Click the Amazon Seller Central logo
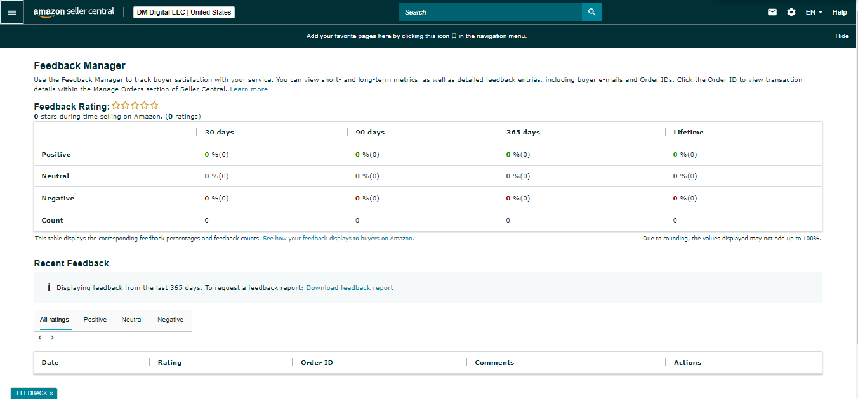This screenshot has height=399, width=858. pos(74,12)
